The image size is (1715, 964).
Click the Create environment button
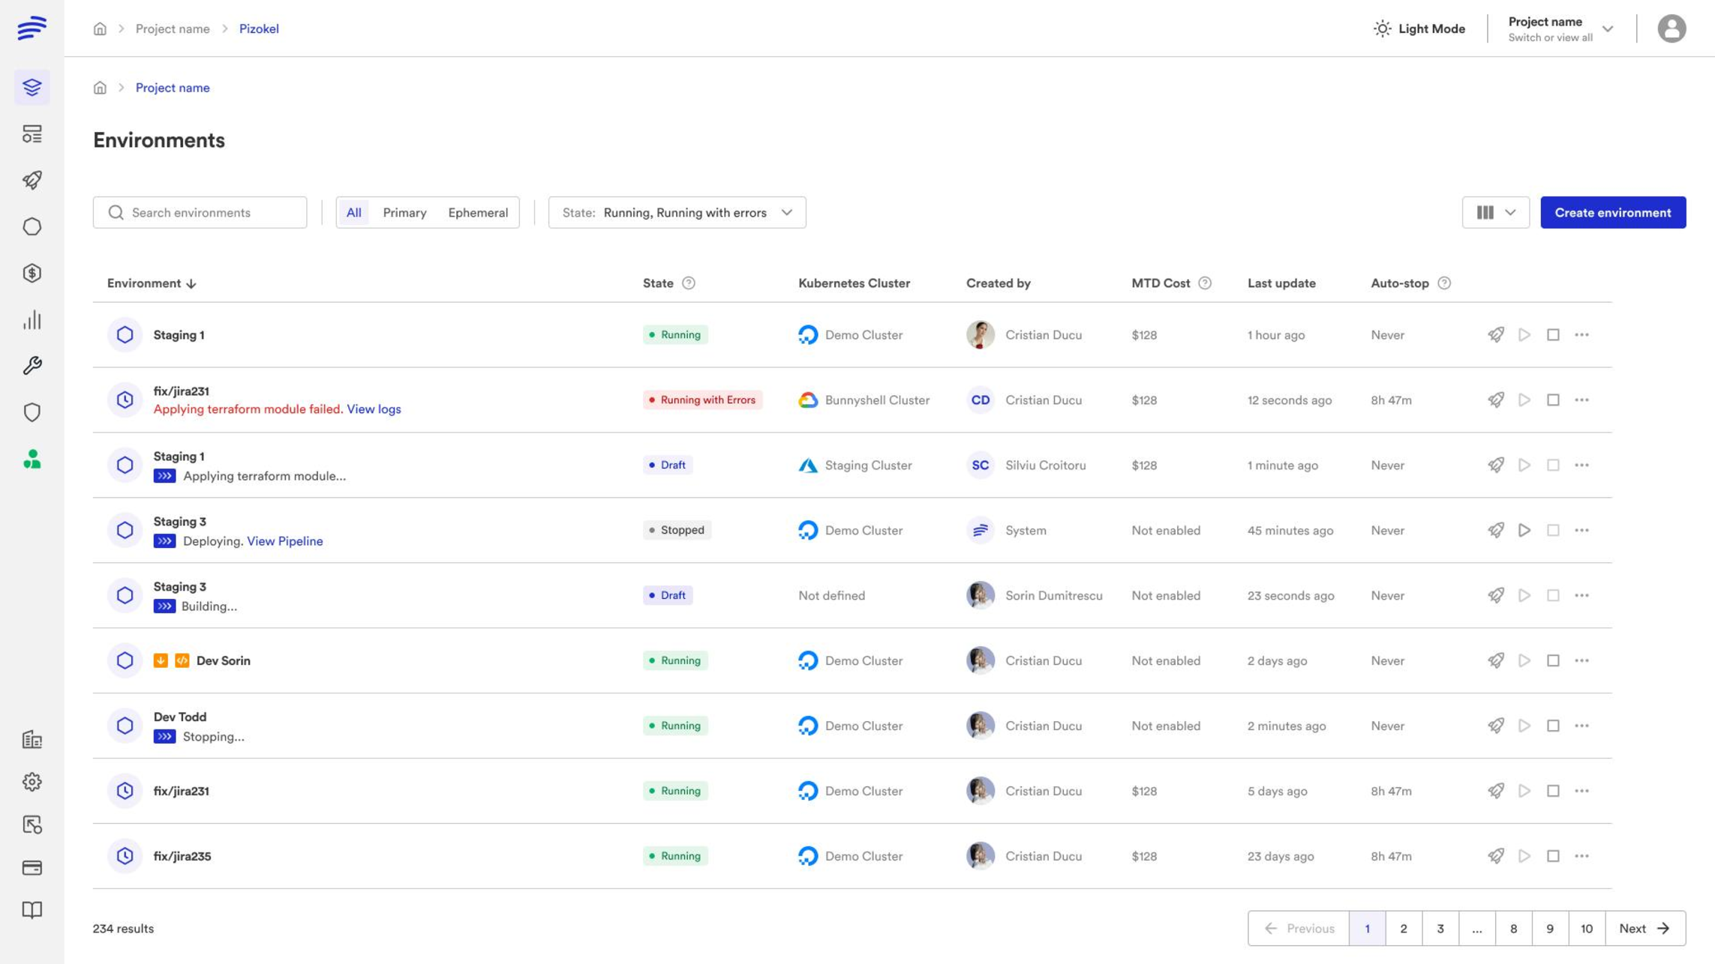point(1612,213)
